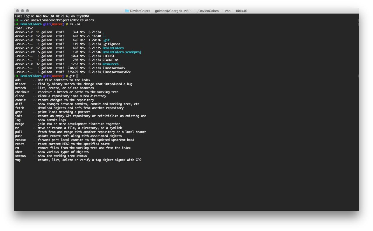Click 'show various types of objects' description

click(63, 152)
